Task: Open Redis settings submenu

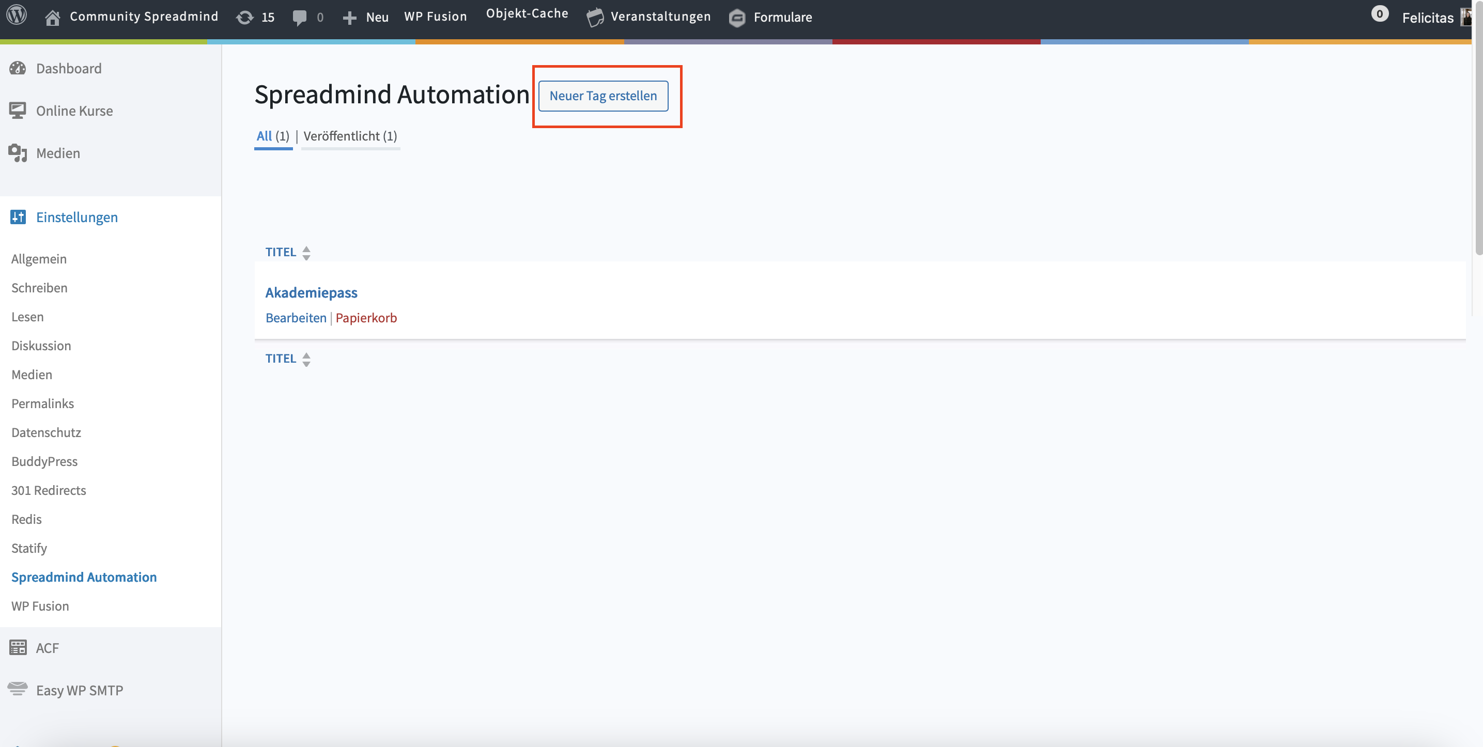Action: [x=26, y=519]
